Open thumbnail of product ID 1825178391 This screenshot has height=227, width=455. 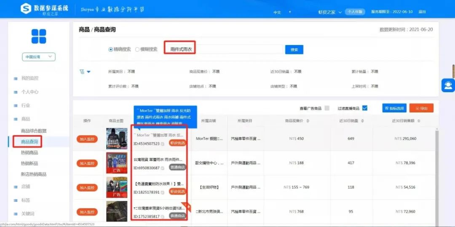(117, 187)
